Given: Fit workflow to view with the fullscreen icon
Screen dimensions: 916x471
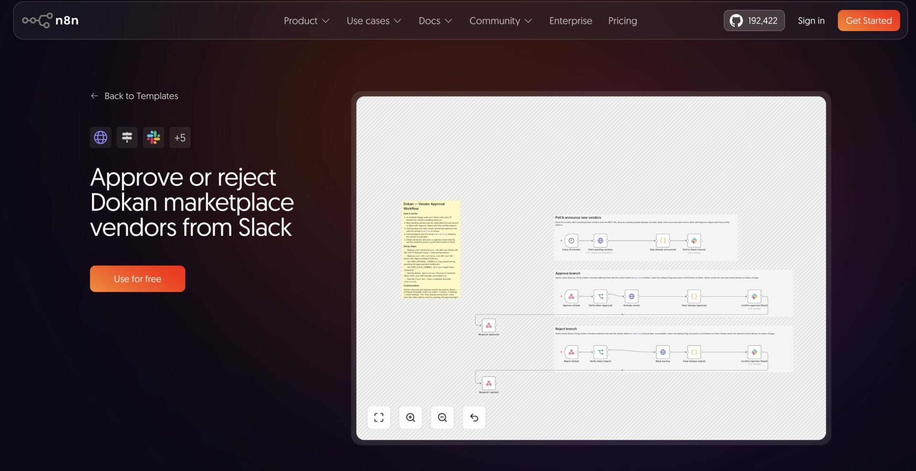Looking at the screenshot, I should click(379, 418).
